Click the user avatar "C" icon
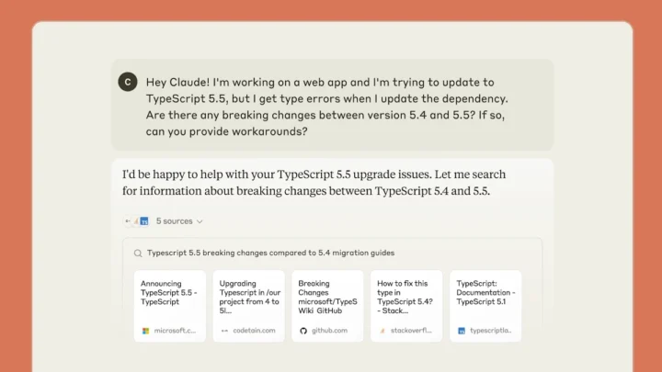The height and width of the screenshot is (372, 662). 128,82
